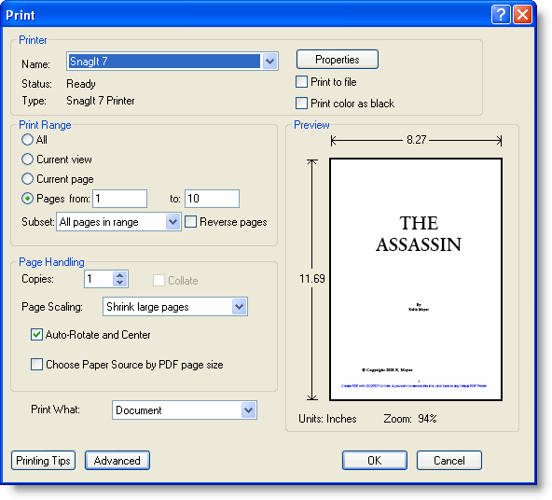Enable the Print to file checkbox
The image size is (552, 500).
301,82
